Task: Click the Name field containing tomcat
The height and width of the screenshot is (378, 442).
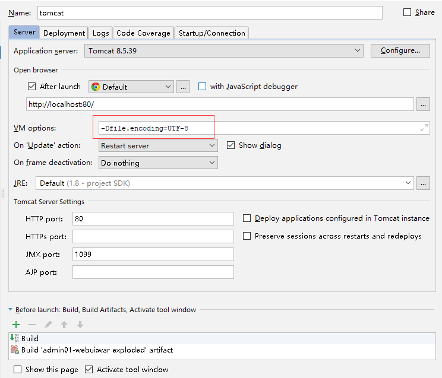Action: pyautogui.click(x=210, y=13)
